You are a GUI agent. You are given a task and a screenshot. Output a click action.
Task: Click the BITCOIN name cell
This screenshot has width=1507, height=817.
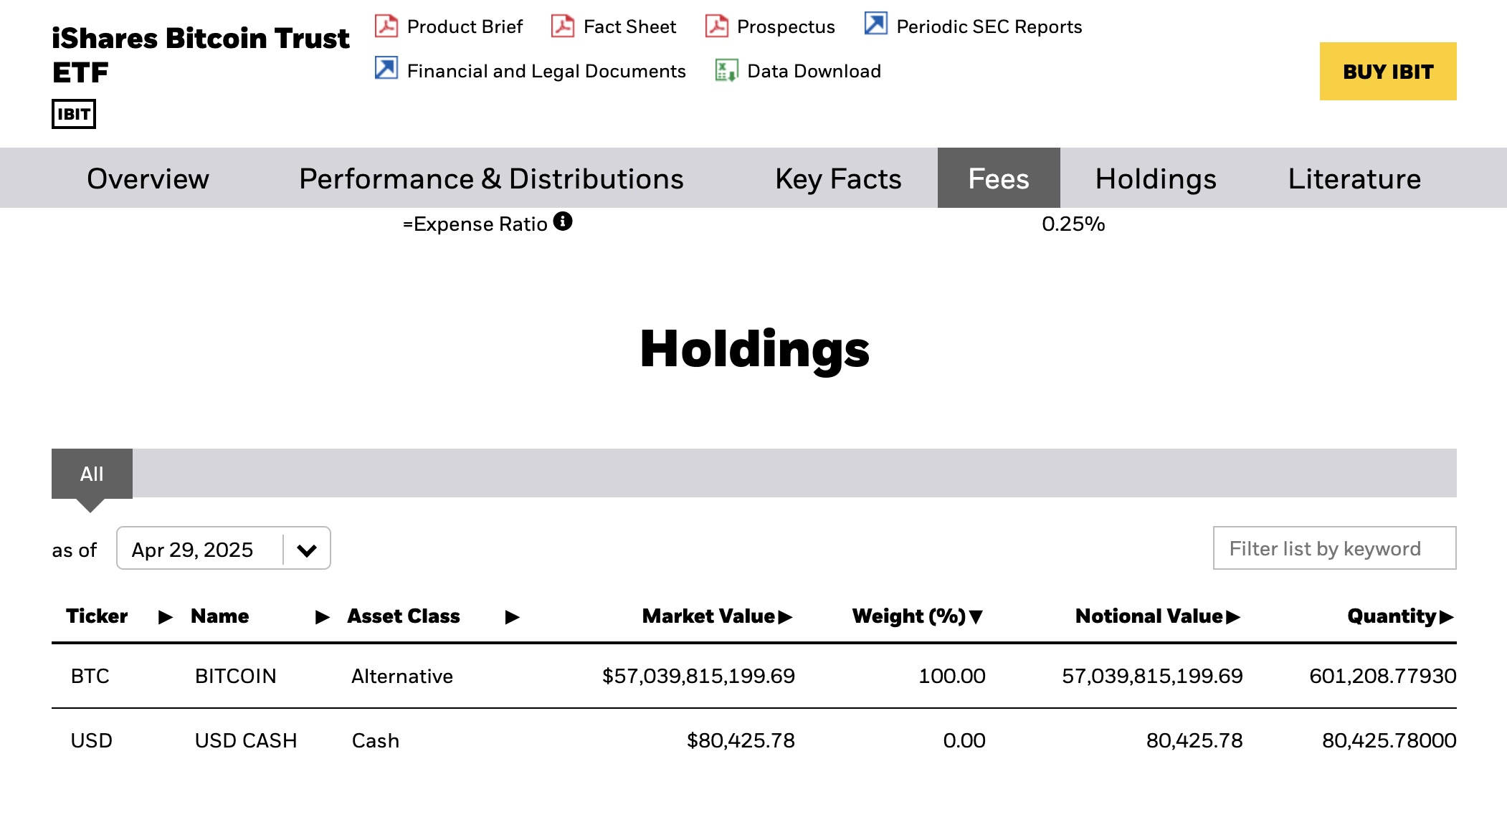coord(235,676)
